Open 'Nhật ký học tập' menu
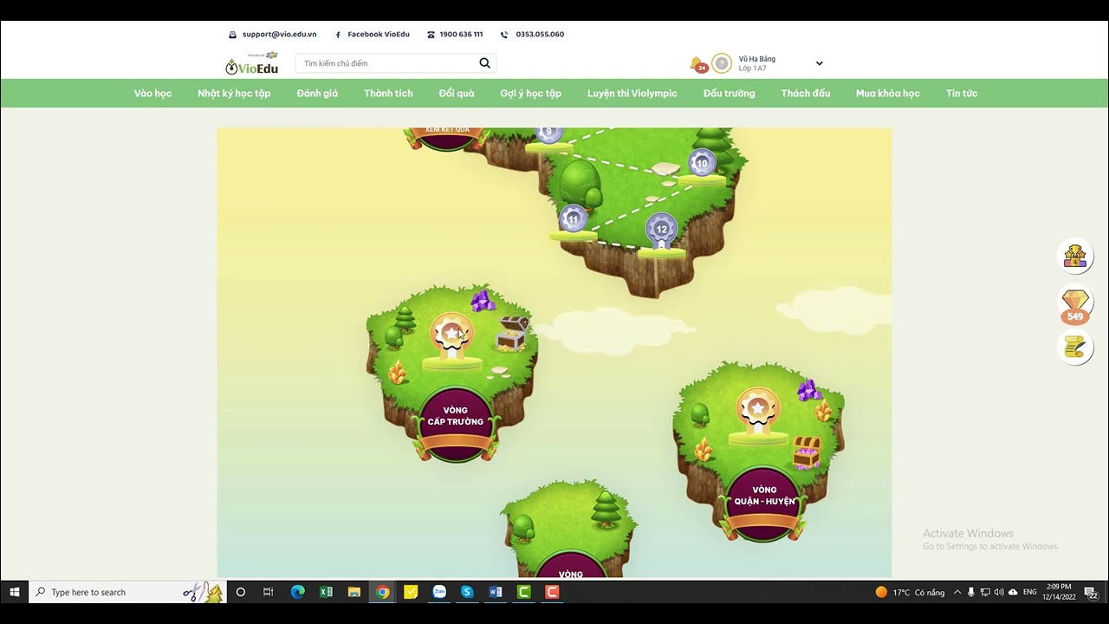1109x624 pixels. (234, 94)
